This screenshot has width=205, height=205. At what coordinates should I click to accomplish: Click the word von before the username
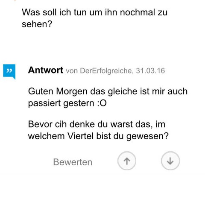(72, 71)
